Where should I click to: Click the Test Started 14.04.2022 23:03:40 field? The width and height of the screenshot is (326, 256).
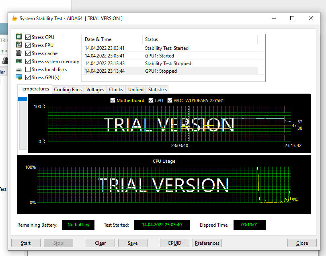point(162,225)
